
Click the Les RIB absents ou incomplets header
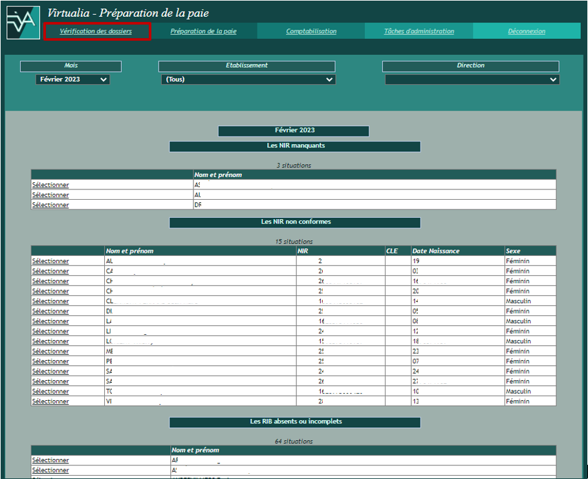295,422
